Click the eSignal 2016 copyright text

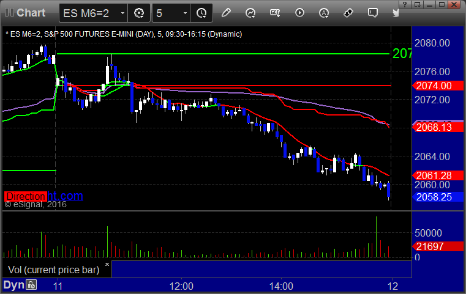[36, 204]
